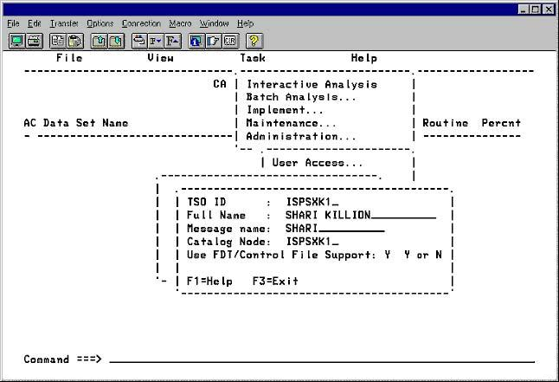The image size is (559, 382).
Task: Open the emulator File menu
Action: (13, 23)
